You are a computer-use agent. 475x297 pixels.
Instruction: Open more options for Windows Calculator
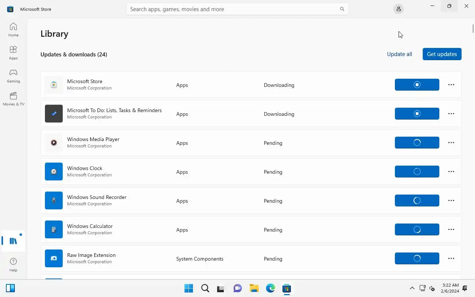pos(451,229)
